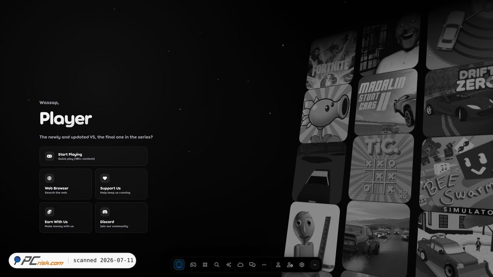Click the Discord logo icon
This screenshot has height=277, width=493.
(x=105, y=212)
